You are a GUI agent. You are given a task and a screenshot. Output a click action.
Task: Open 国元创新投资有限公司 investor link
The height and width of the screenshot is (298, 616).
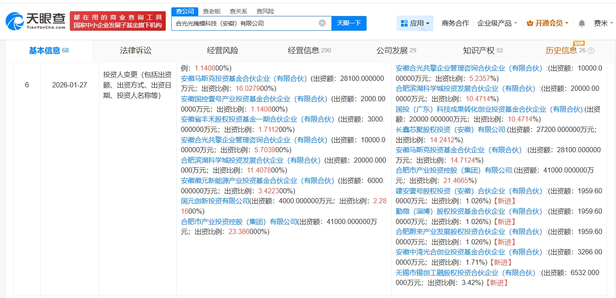click(x=215, y=201)
